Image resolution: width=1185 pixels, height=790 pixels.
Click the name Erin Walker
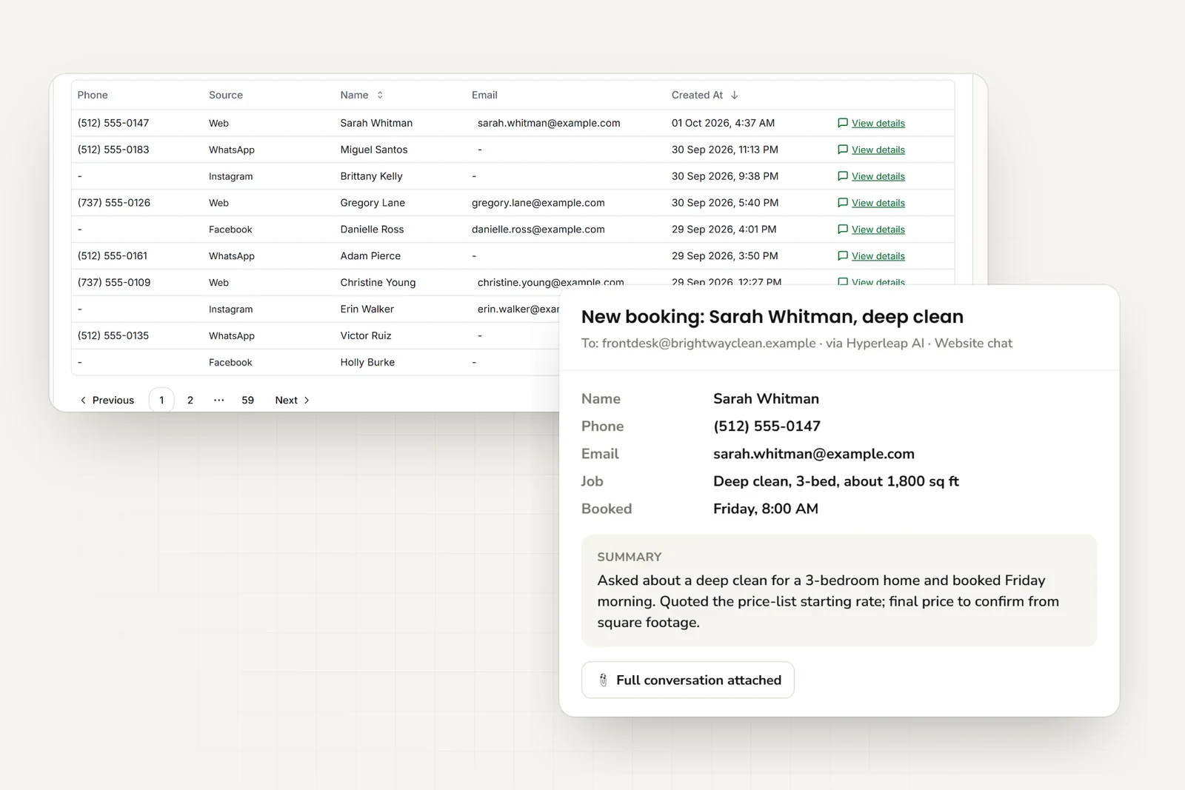(367, 309)
